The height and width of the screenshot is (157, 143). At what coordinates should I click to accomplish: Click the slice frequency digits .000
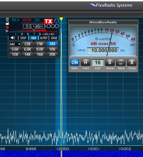point(52,26)
